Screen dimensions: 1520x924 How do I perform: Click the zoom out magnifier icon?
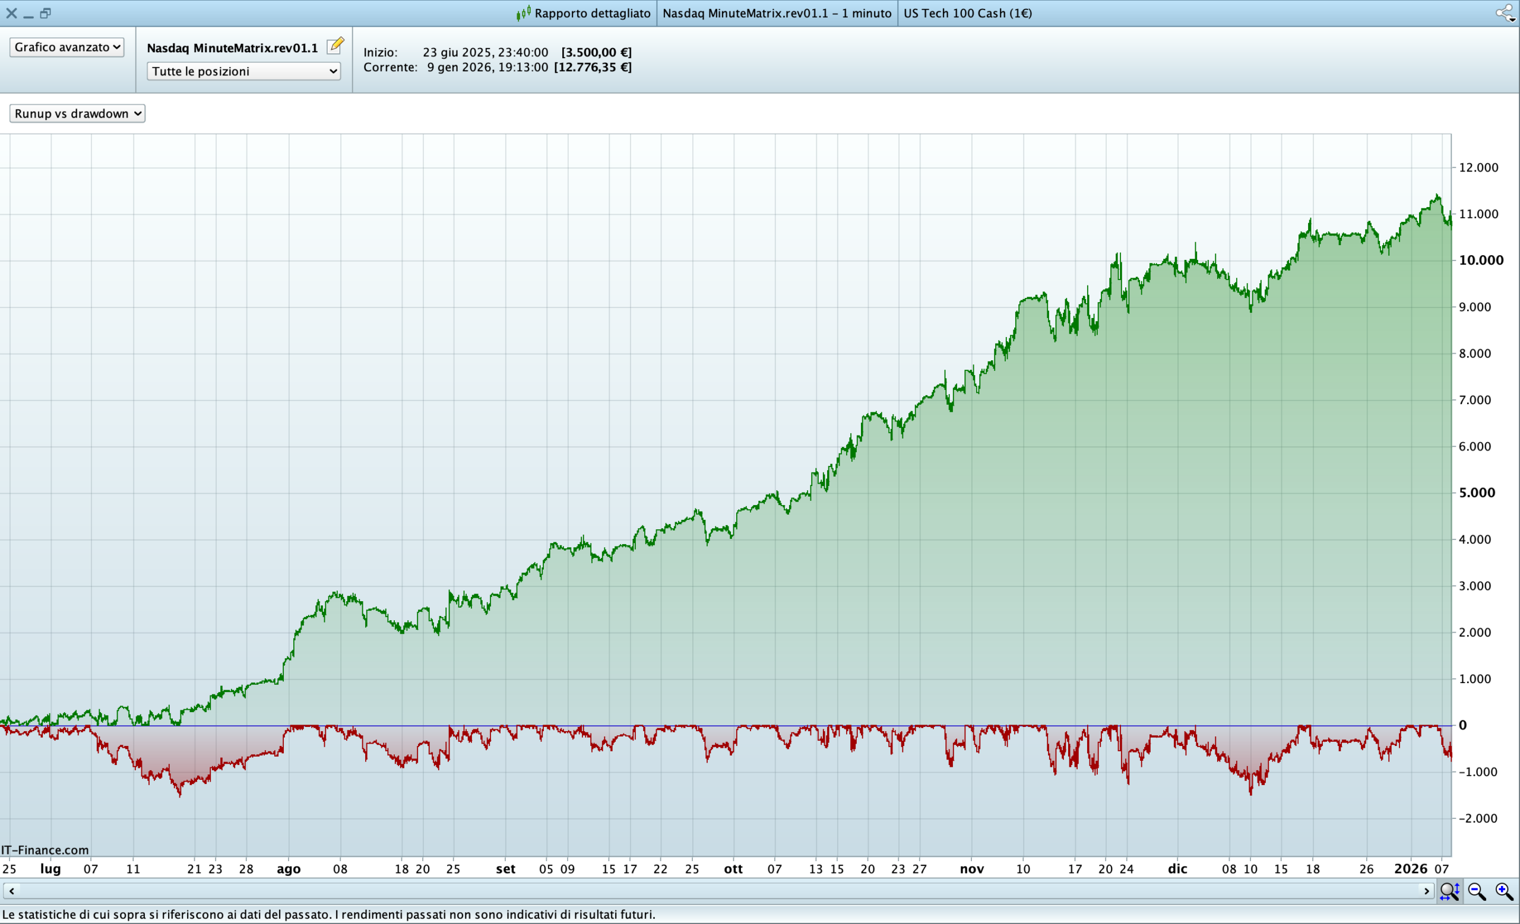click(x=1477, y=891)
